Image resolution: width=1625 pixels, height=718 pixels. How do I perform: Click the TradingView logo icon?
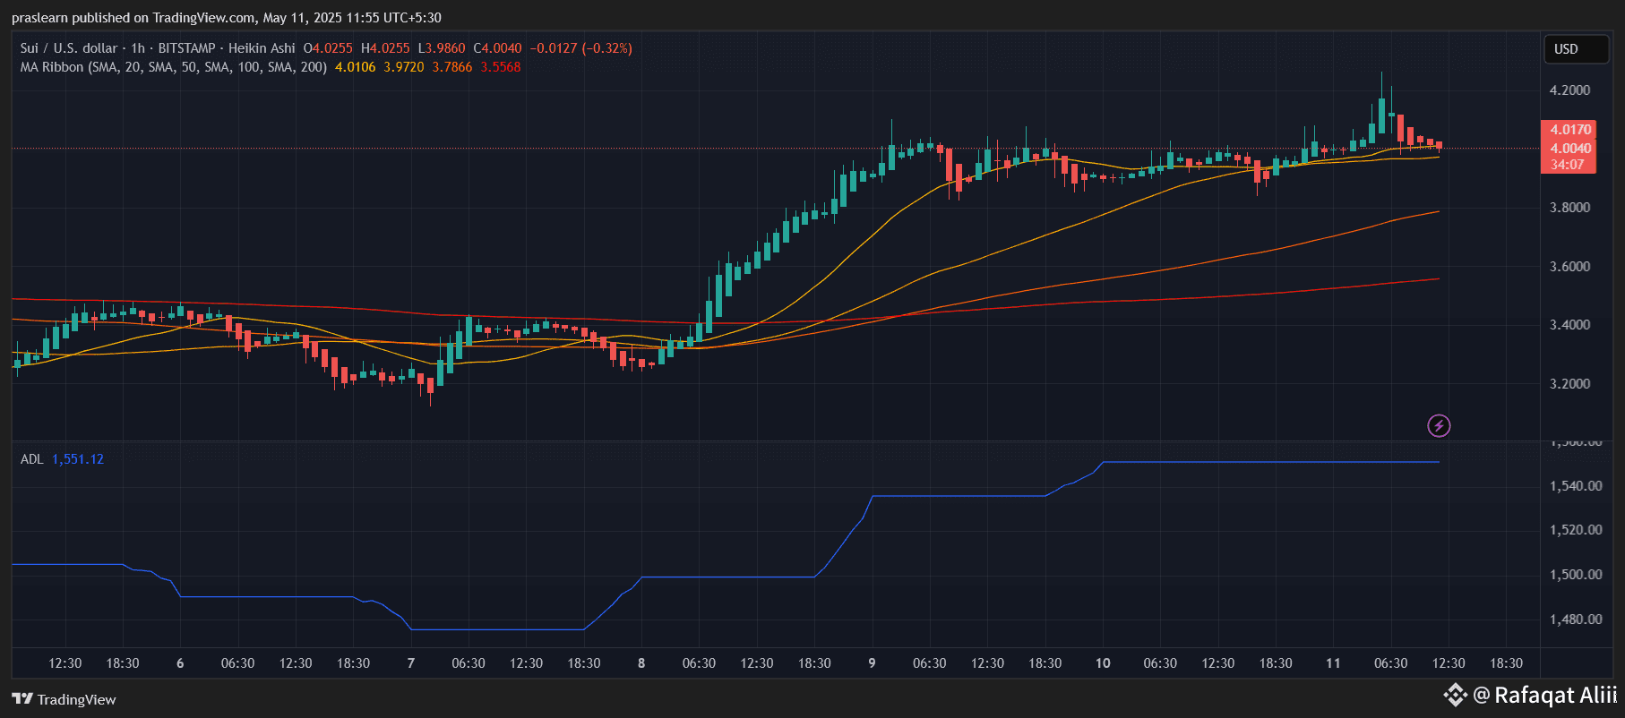click(22, 699)
